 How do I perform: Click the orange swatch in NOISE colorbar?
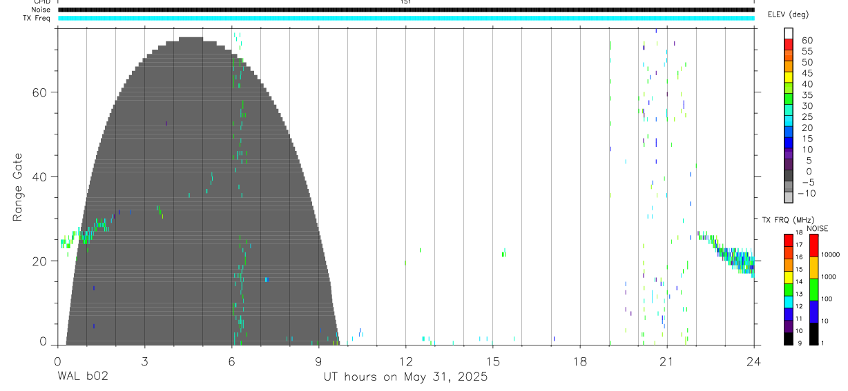[813, 268]
